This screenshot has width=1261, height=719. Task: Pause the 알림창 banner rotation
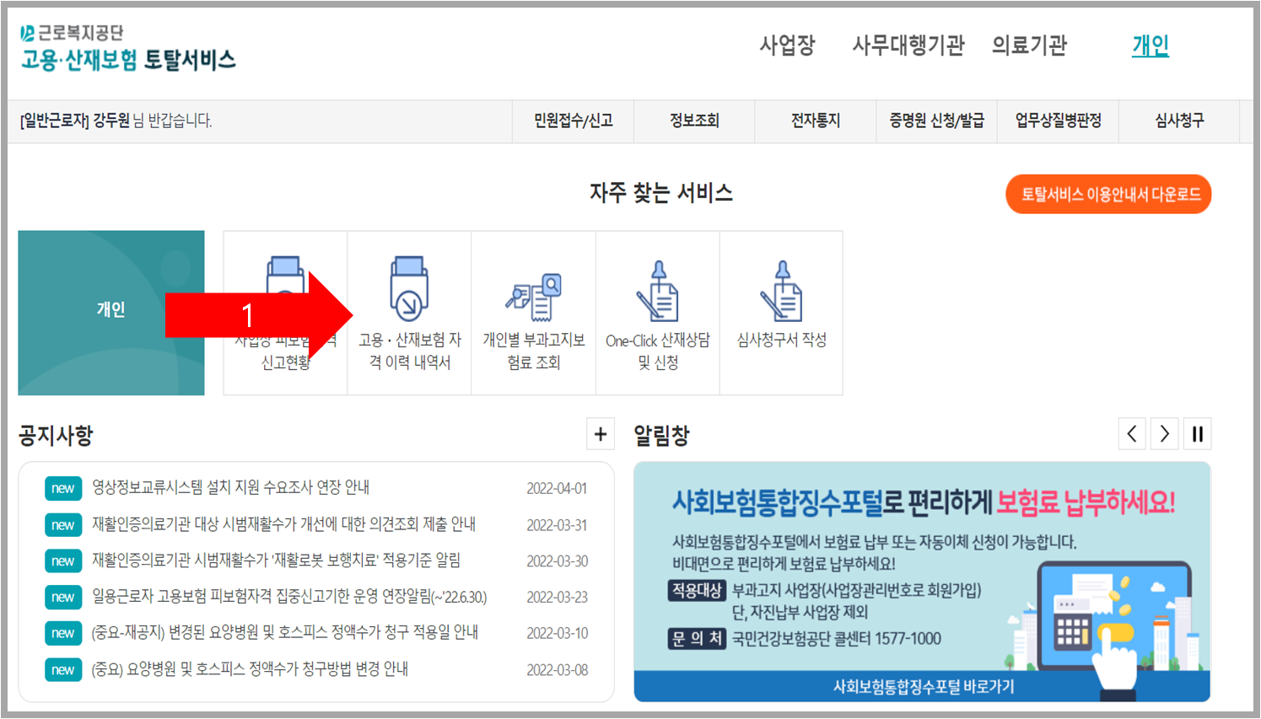pos(1197,433)
